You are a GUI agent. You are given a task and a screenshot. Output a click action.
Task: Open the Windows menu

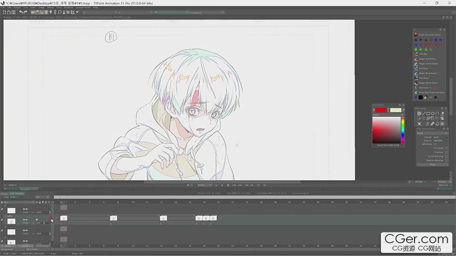point(68,8)
